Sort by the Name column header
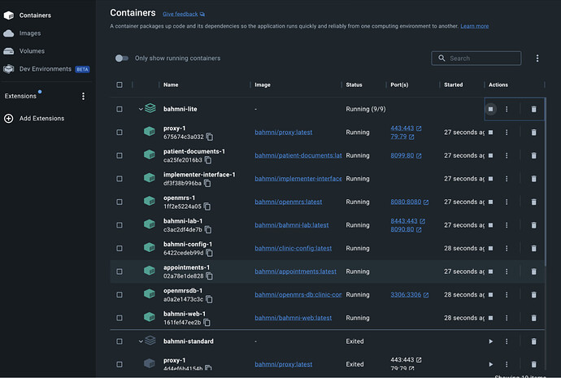561x378 pixels. click(171, 85)
